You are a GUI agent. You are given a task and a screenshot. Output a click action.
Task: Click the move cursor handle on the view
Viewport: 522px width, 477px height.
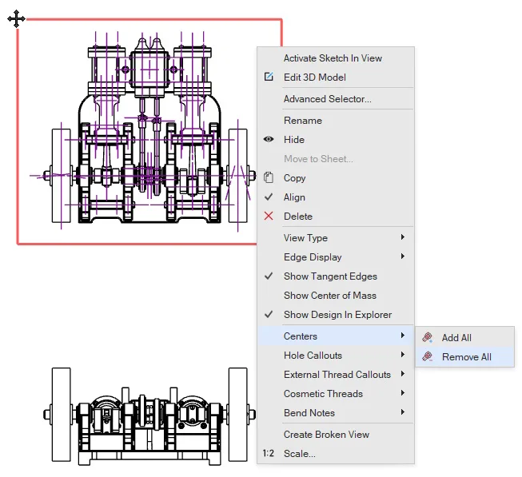click(x=16, y=18)
